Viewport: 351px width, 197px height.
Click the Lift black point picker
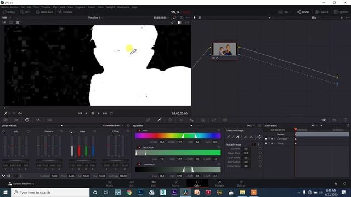click(x=4, y=131)
